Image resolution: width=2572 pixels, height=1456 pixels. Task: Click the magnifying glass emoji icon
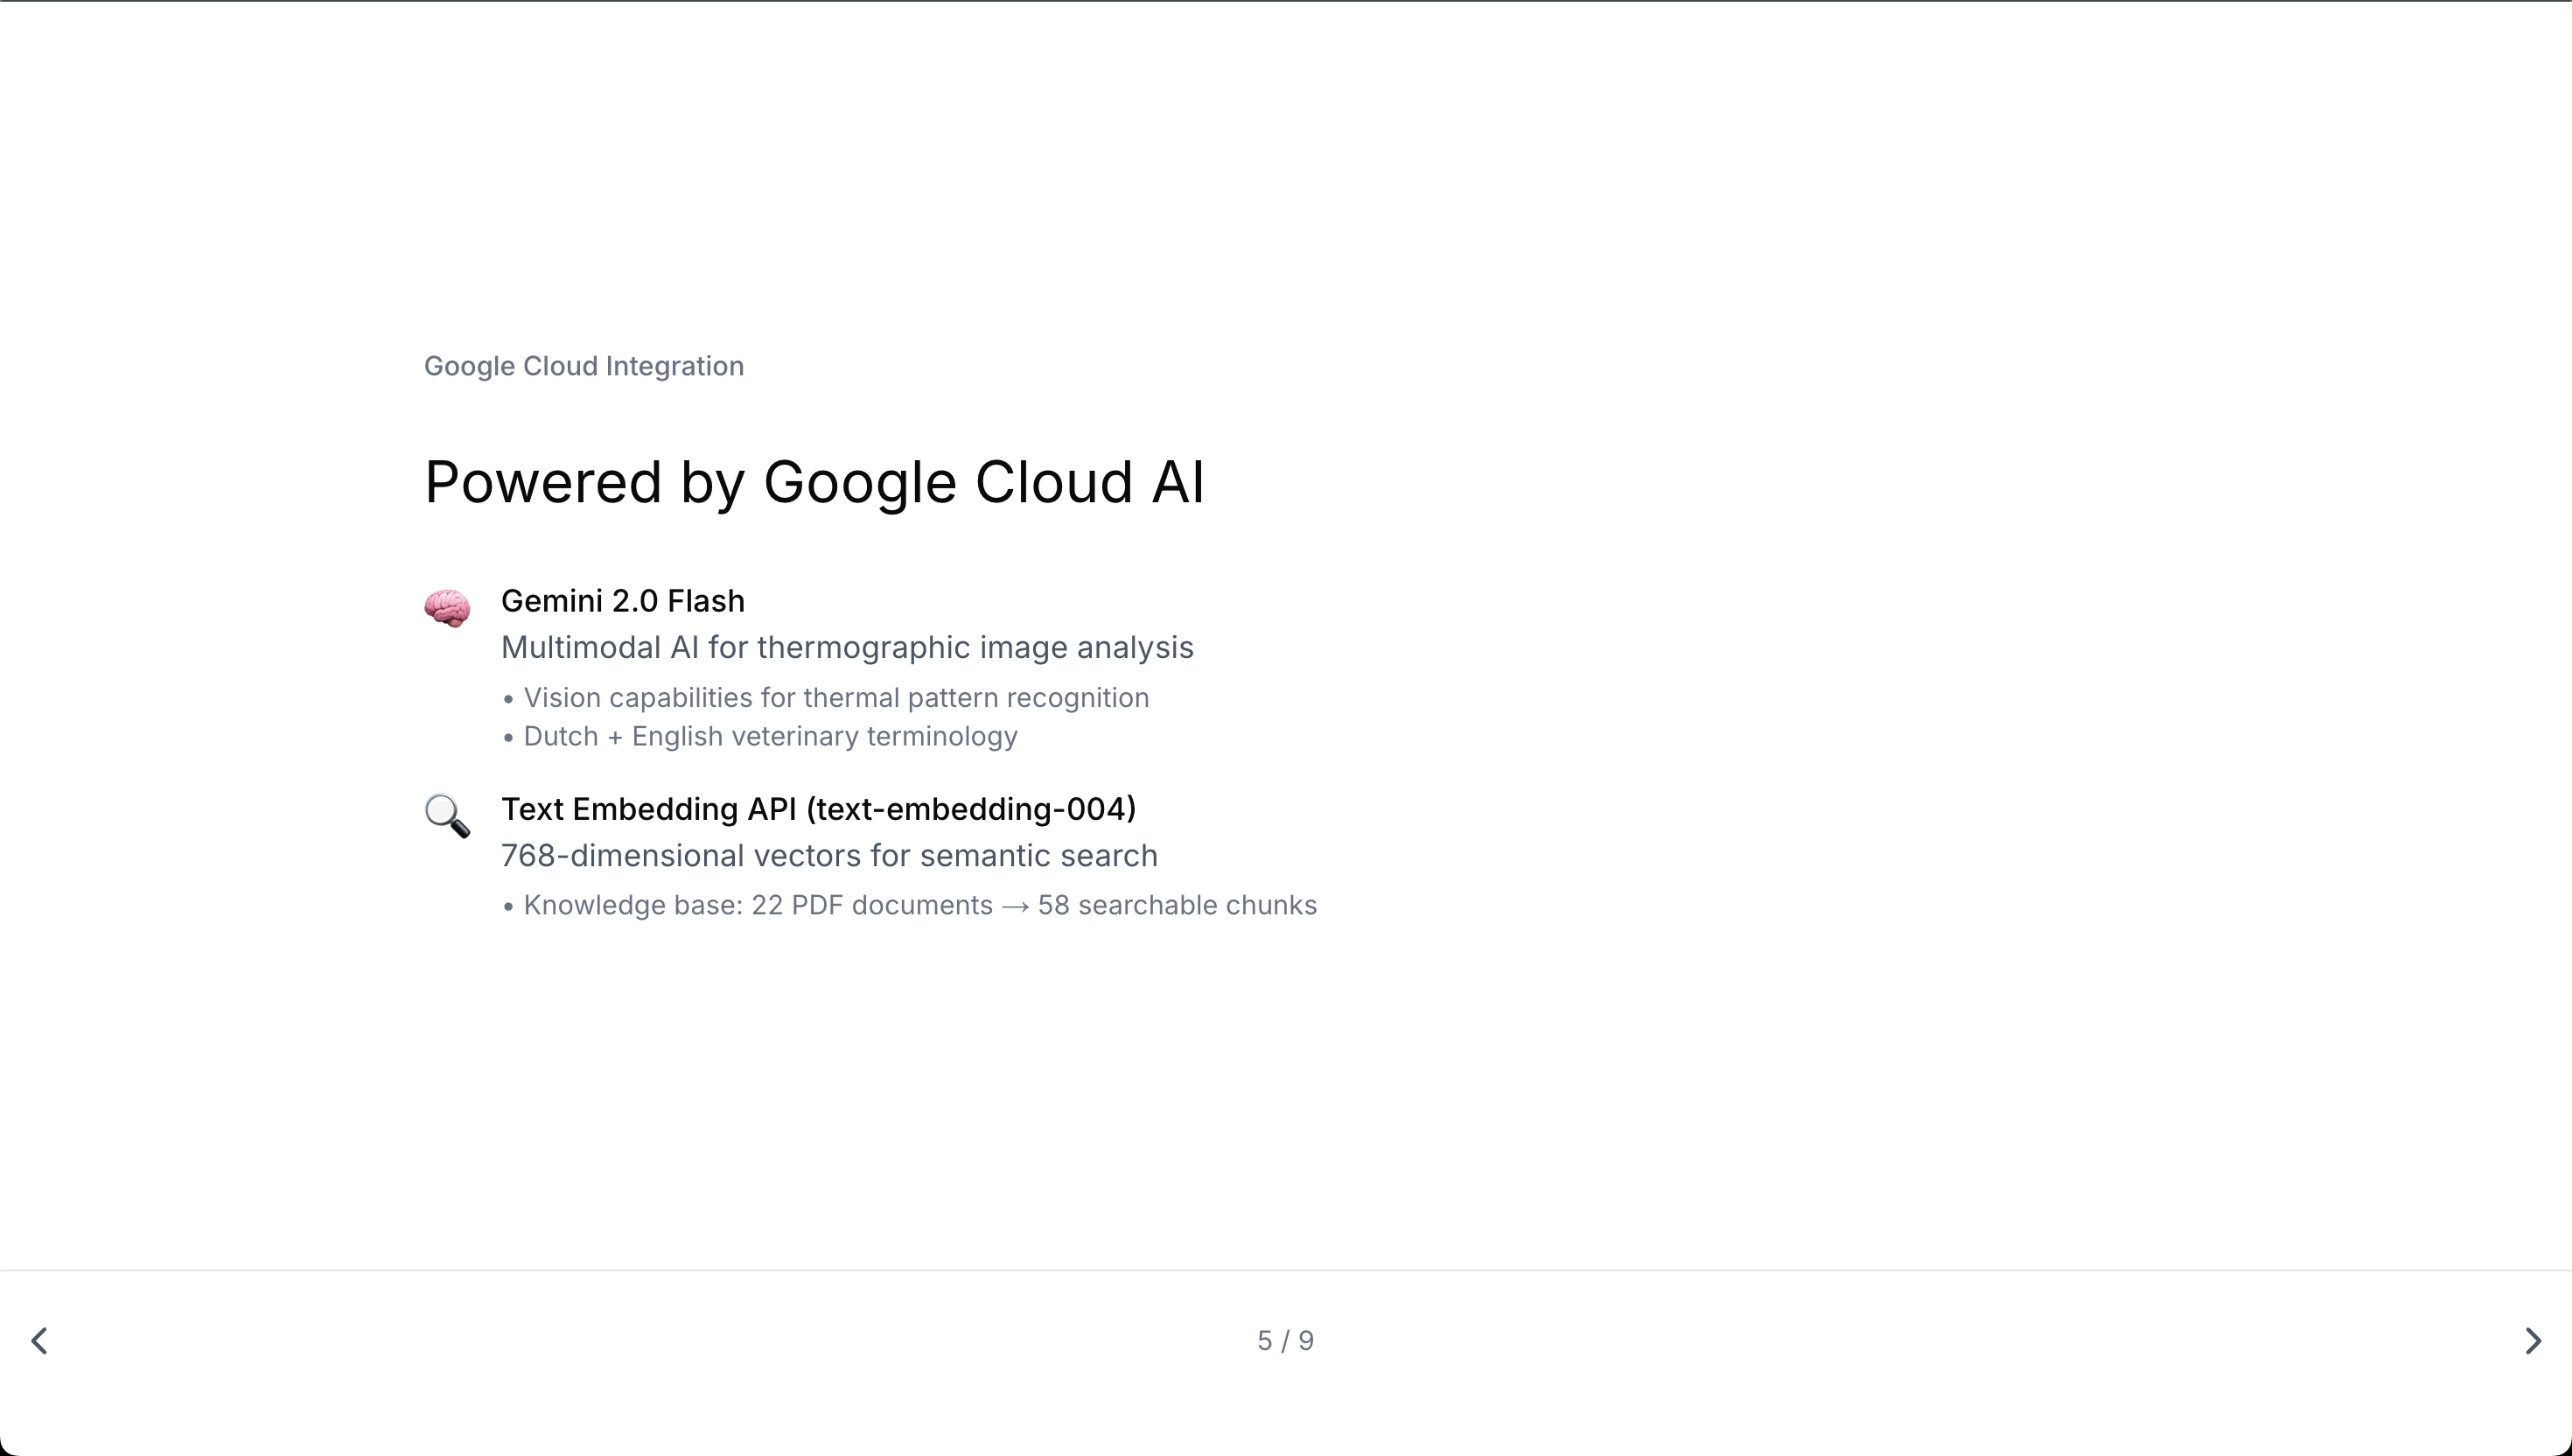(447, 816)
